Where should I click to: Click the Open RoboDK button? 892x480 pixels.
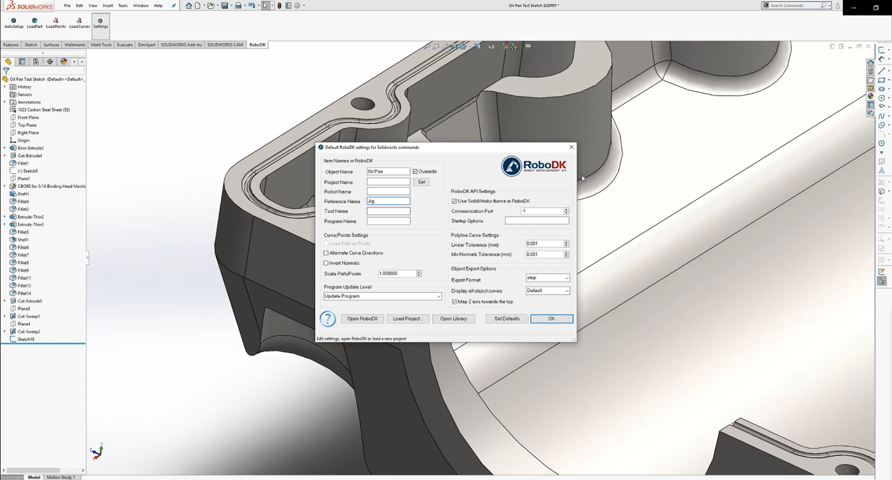point(362,318)
